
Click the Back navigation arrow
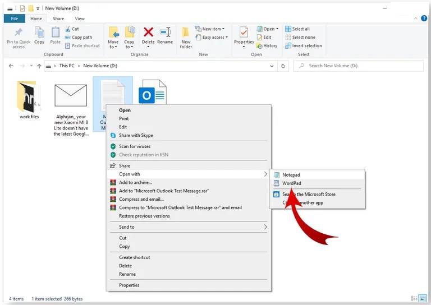pos(11,66)
